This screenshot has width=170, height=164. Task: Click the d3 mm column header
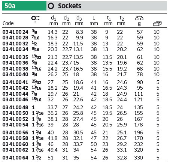79,21
